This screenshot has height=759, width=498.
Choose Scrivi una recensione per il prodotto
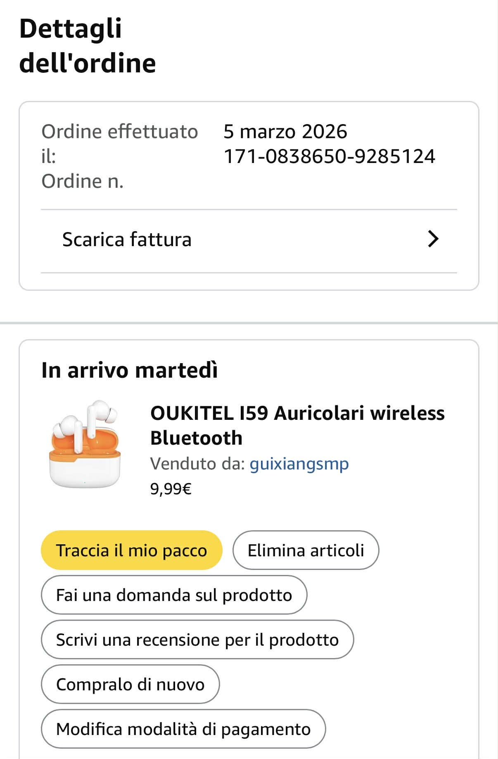[197, 640]
